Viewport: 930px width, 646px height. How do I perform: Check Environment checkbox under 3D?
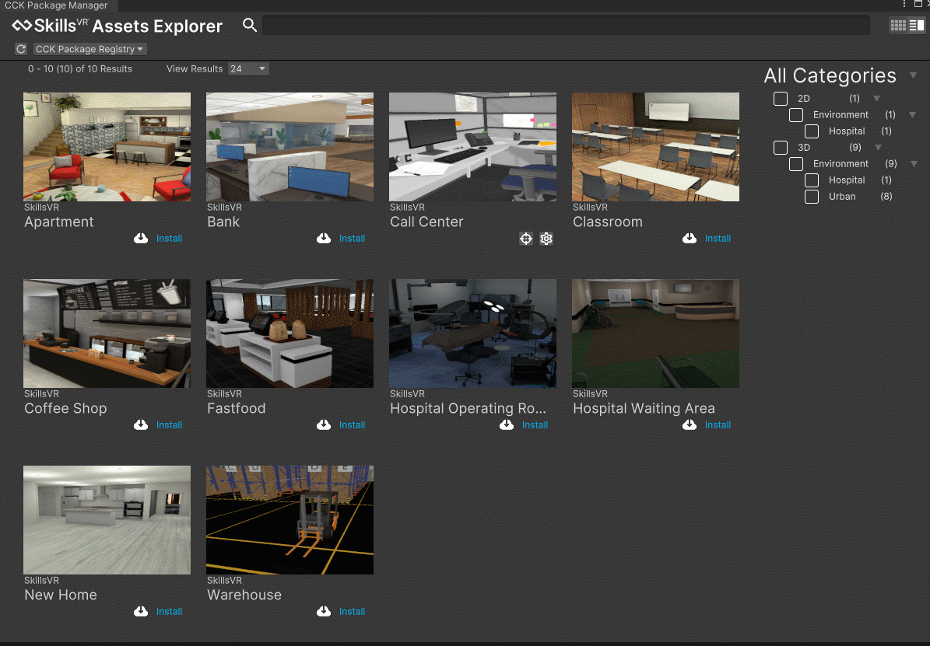[796, 163]
